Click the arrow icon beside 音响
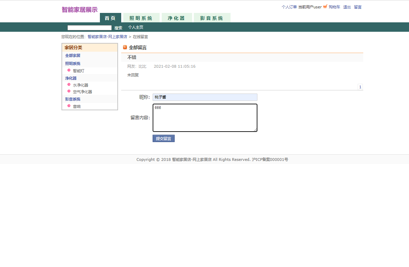 tap(69, 106)
